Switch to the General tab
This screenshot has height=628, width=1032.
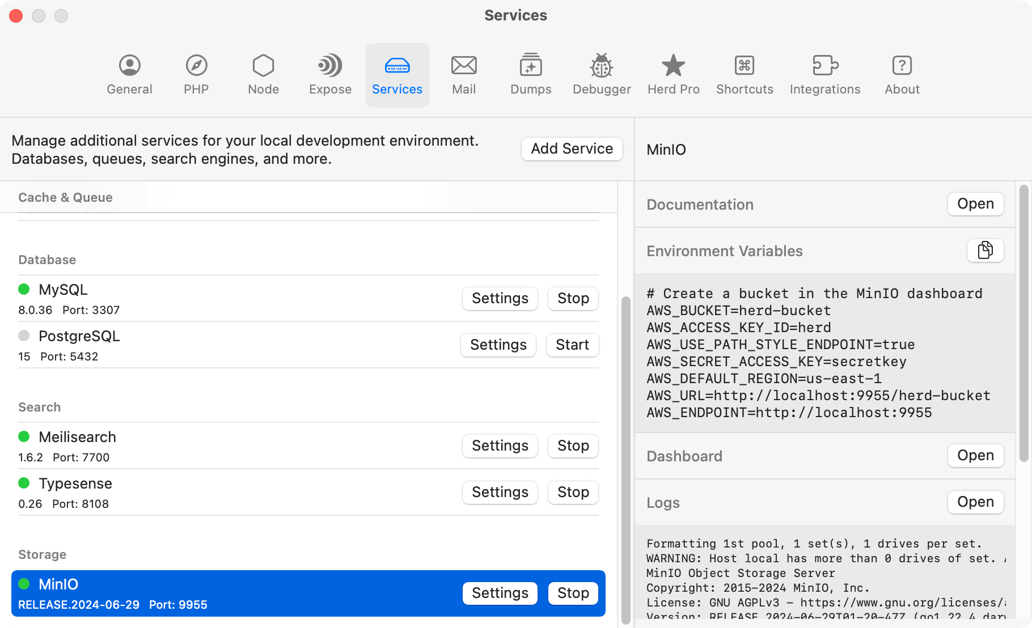(x=129, y=74)
